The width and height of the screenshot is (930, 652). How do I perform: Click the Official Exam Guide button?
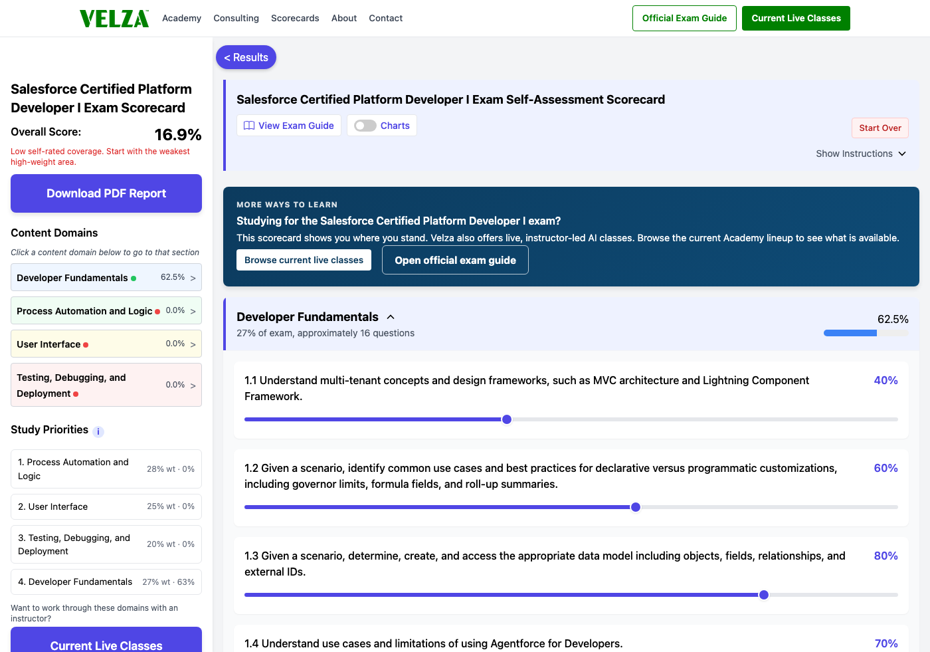click(x=684, y=18)
